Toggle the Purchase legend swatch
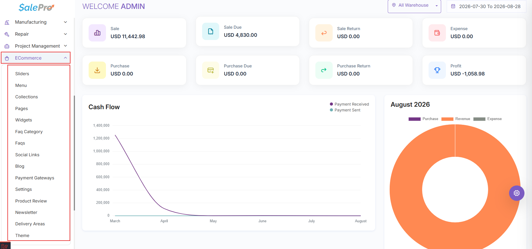The height and width of the screenshot is (249, 532). [x=415, y=119]
